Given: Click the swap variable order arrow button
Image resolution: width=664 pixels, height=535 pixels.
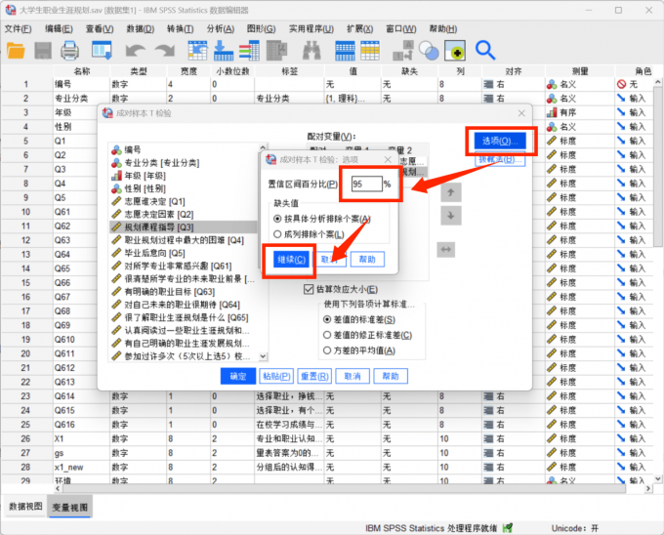Looking at the screenshot, I should pyautogui.click(x=446, y=250).
